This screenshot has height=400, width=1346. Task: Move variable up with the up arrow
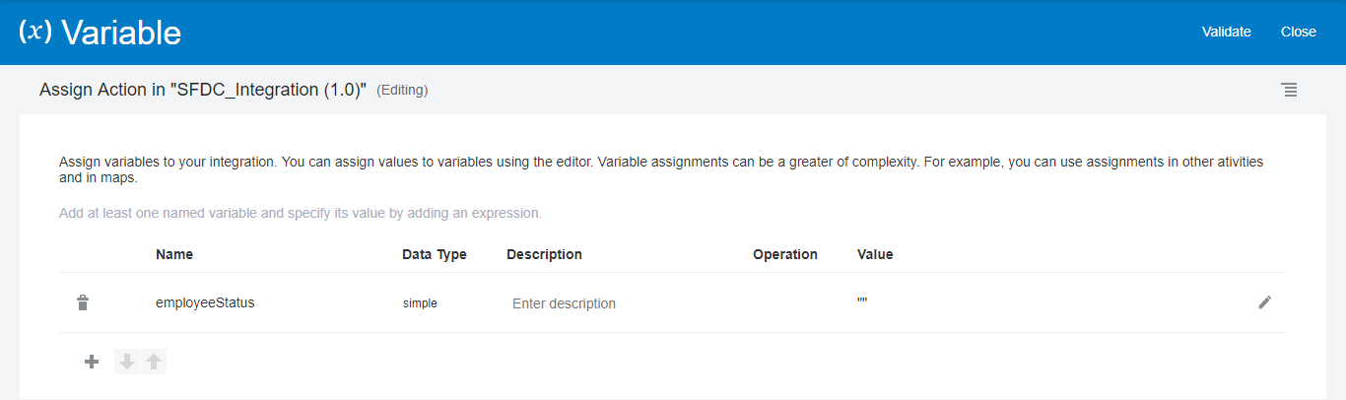tap(154, 362)
